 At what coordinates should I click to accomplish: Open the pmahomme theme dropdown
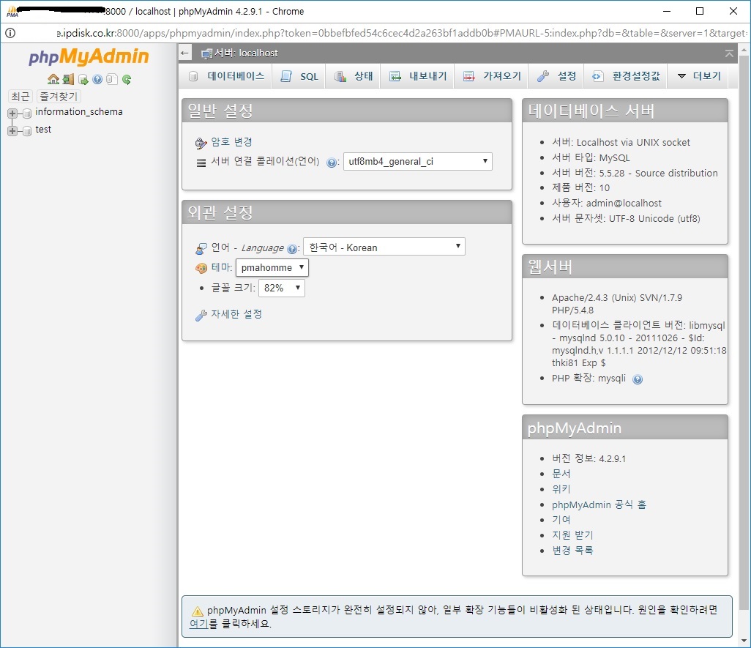pyautogui.click(x=272, y=267)
